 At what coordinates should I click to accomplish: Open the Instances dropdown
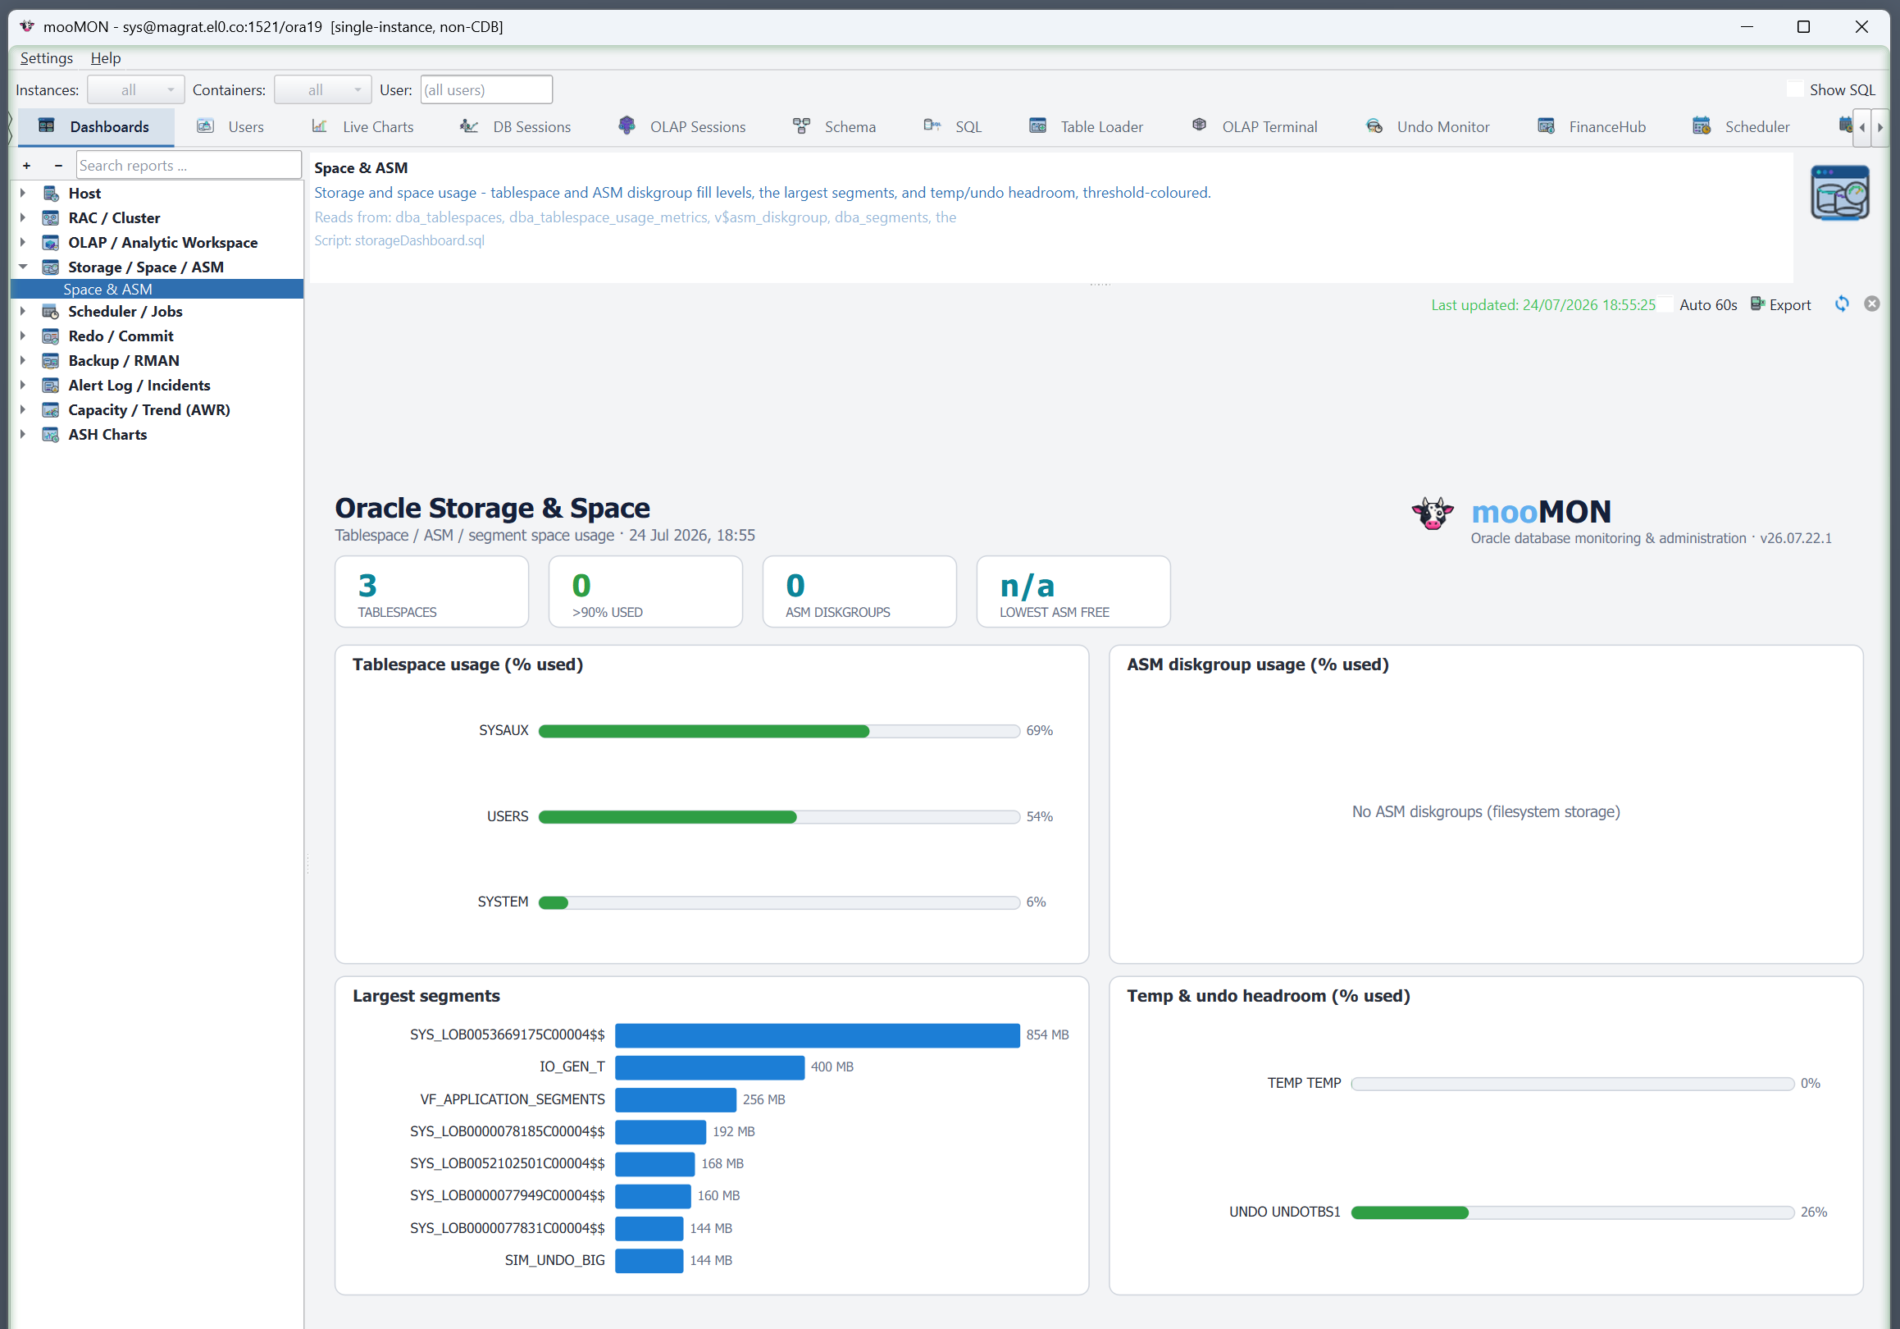point(136,89)
